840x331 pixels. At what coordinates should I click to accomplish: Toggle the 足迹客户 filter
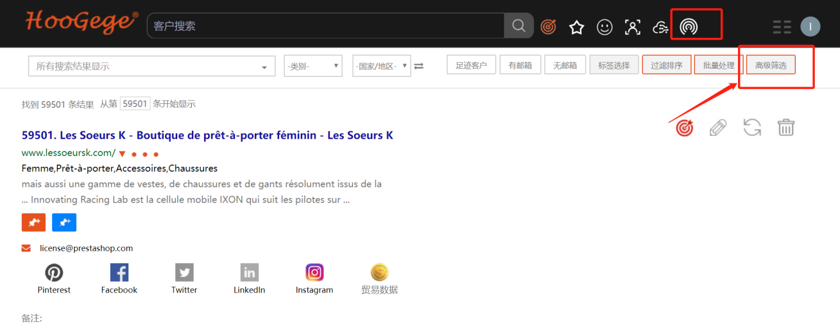point(471,65)
